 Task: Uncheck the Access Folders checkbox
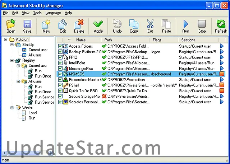tap(60, 46)
